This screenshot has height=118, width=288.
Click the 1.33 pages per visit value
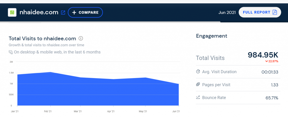274,85
